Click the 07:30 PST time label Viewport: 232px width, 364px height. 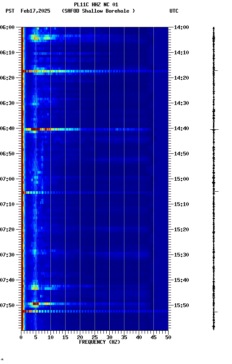[7, 255]
